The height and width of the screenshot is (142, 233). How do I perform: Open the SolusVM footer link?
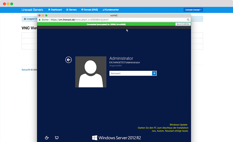26,70
